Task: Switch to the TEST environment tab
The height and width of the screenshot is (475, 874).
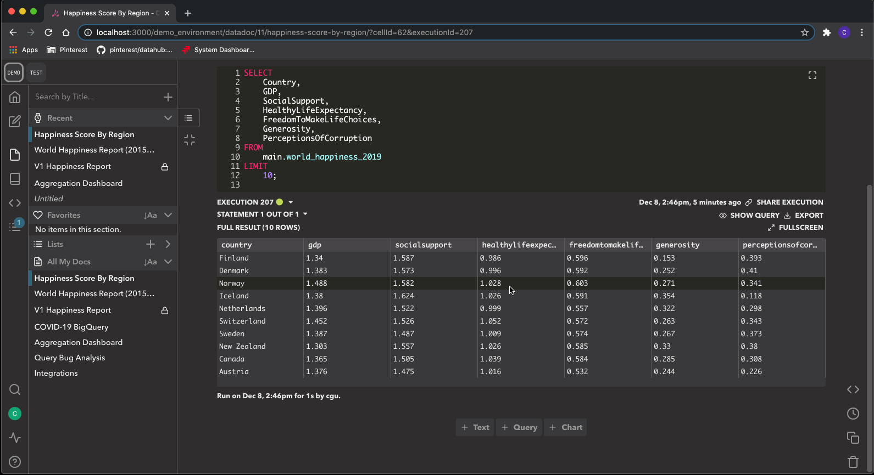Action: point(36,72)
